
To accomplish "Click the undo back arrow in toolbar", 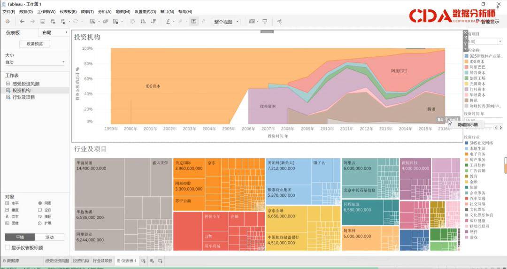I will coord(22,21).
